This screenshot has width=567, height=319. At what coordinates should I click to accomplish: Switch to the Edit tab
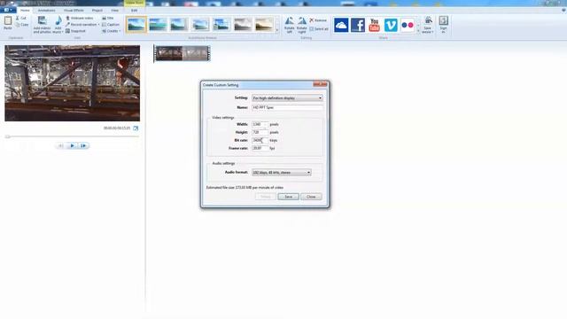(134, 10)
